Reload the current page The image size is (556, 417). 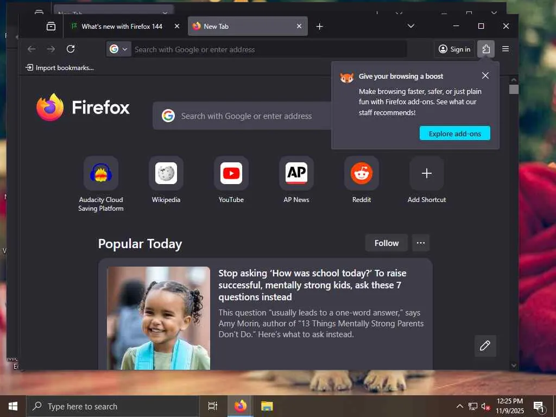coord(71,49)
